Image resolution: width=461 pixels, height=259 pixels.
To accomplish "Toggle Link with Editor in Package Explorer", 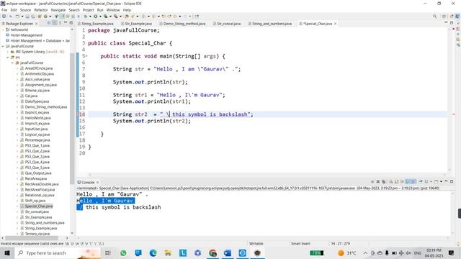I will click(x=55, y=23).
